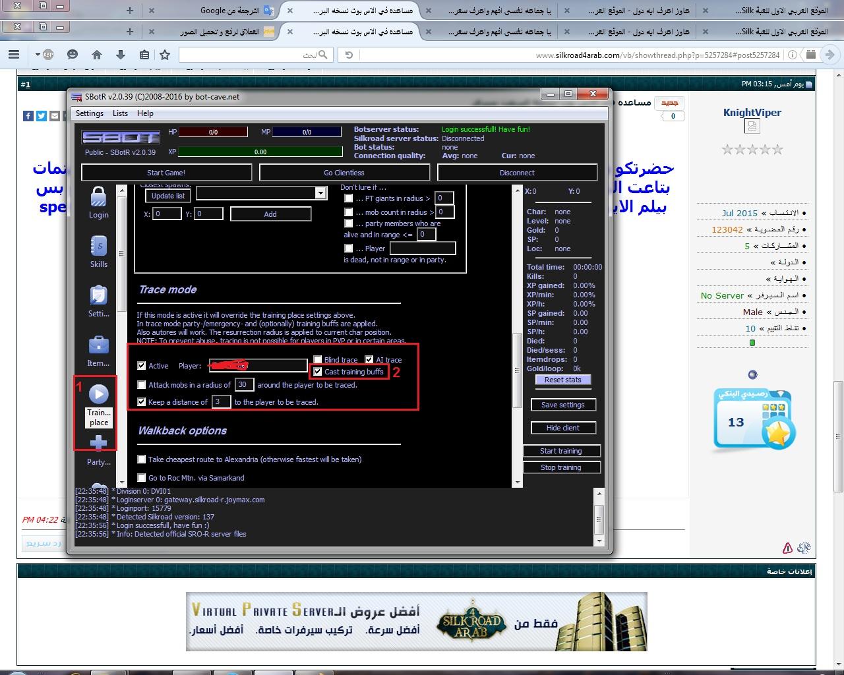Click the browser address bar URL
Screen dimensions: 844x675
coord(657,55)
